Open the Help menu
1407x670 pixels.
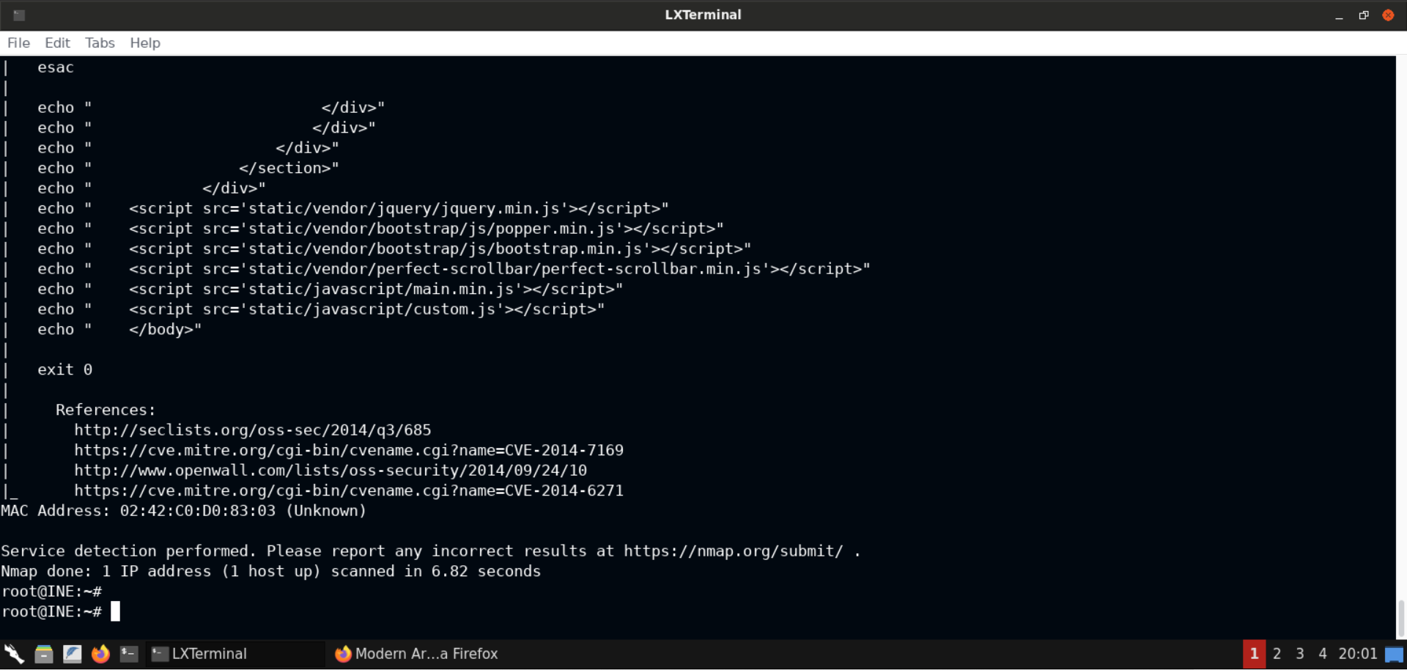pyautogui.click(x=145, y=43)
